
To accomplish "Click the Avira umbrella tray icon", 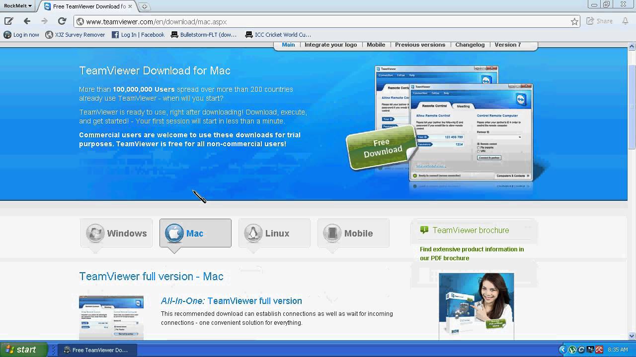I will (x=599, y=350).
